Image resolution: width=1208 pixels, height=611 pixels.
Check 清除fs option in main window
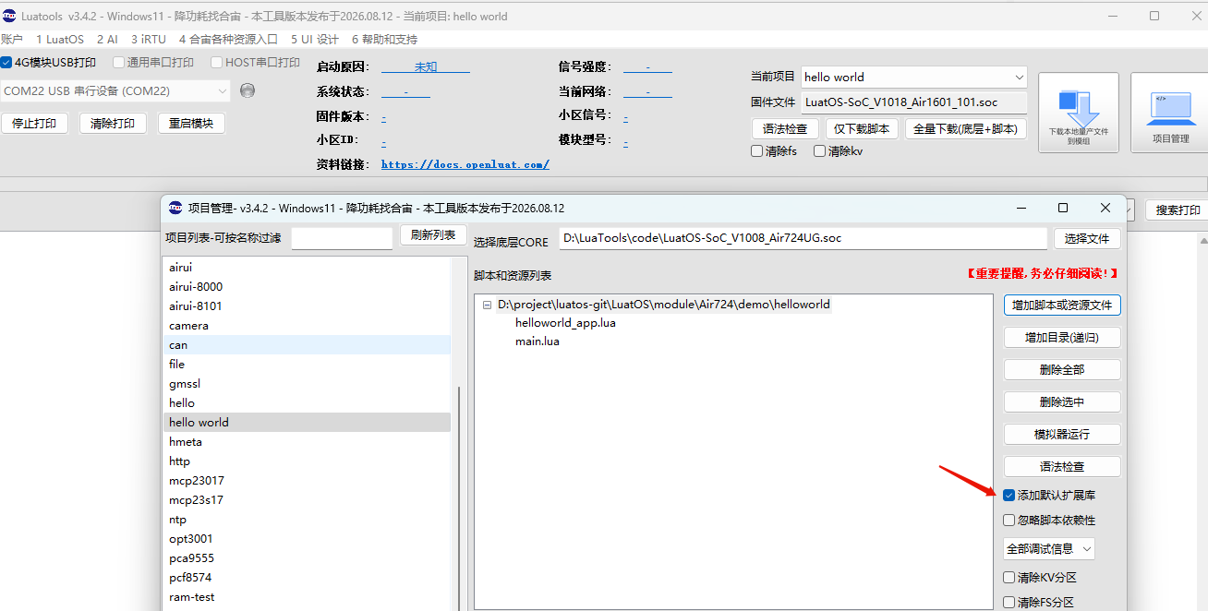point(757,151)
